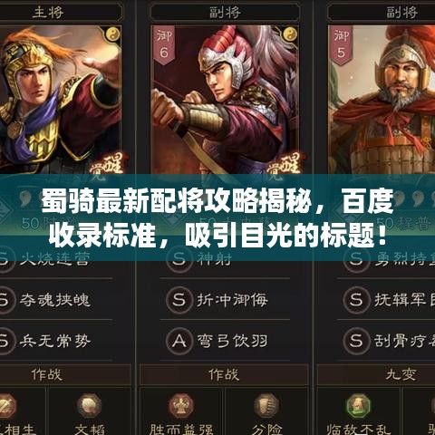Screen dimensions: 435x435
Task: Click the A-grade badge beside 弯弓饮羽
Action: (x=179, y=341)
